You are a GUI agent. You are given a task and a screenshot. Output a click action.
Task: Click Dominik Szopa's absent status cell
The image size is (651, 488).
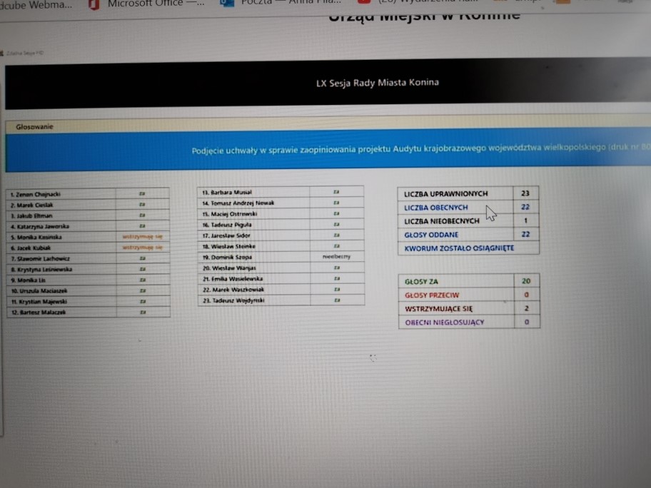click(x=336, y=256)
